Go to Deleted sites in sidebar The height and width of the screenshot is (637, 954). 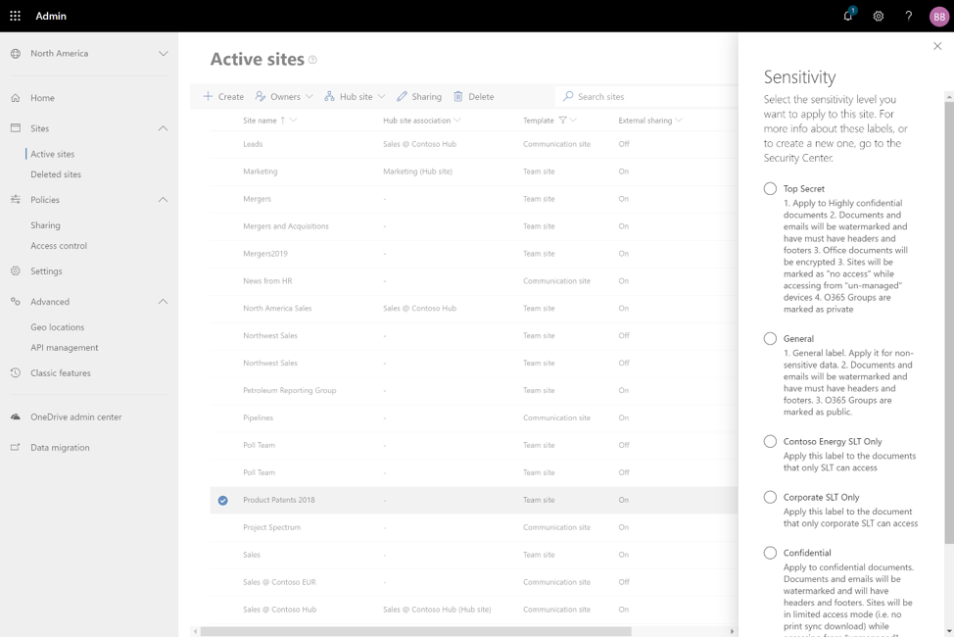click(56, 174)
